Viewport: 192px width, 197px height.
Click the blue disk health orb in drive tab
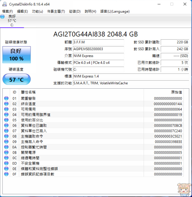(x=2, y=17)
